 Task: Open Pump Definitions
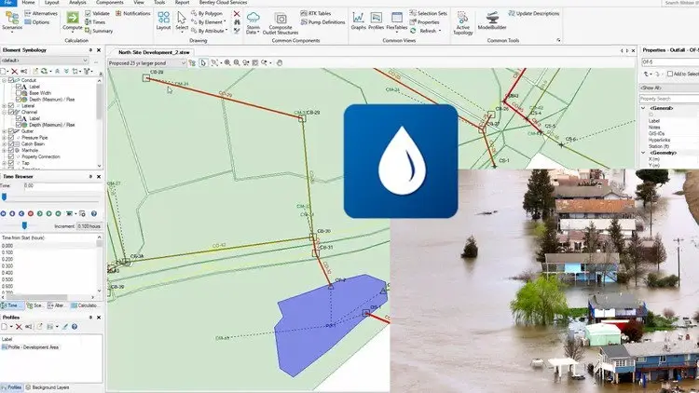coord(322,21)
